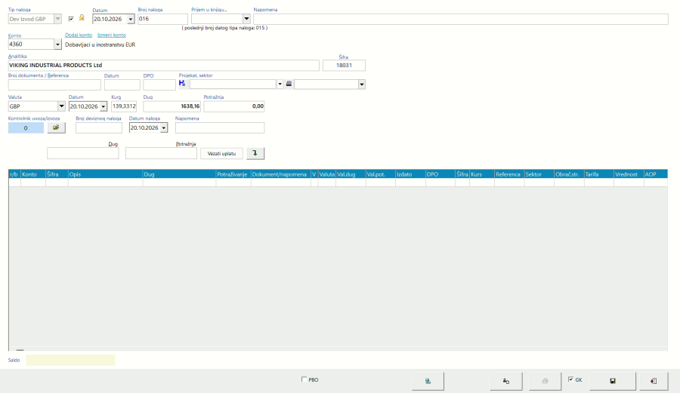Click the person-with-document button at bottom
Image resolution: width=680 pixels, height=393 pixels.
(506, 381)
